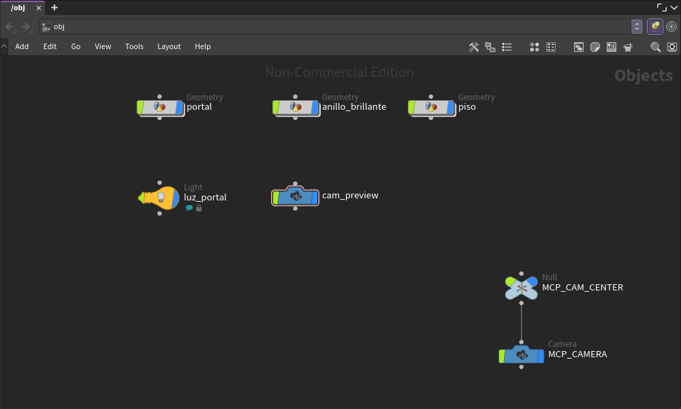Viewport: 681px width, 409px height.
Task: Switch to list mode icon
Action: [507, 47]
